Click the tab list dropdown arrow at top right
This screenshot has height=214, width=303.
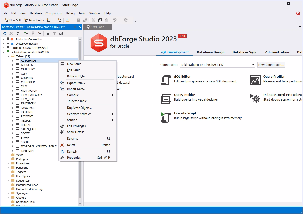[300, 27]
